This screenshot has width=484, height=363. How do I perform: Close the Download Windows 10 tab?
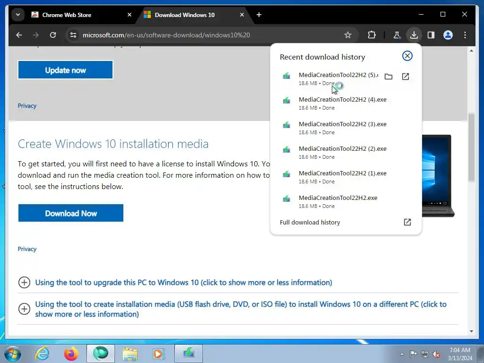coord(242,15)
